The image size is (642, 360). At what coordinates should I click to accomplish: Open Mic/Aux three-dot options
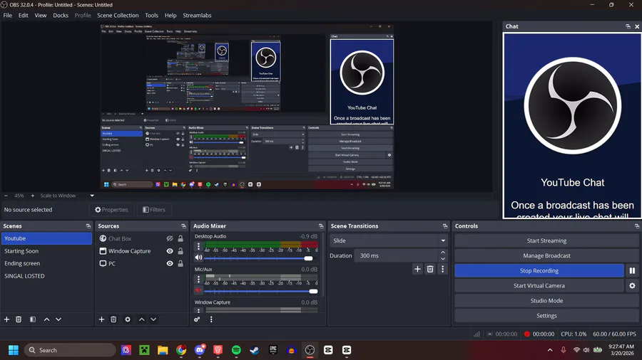[198, 279]
